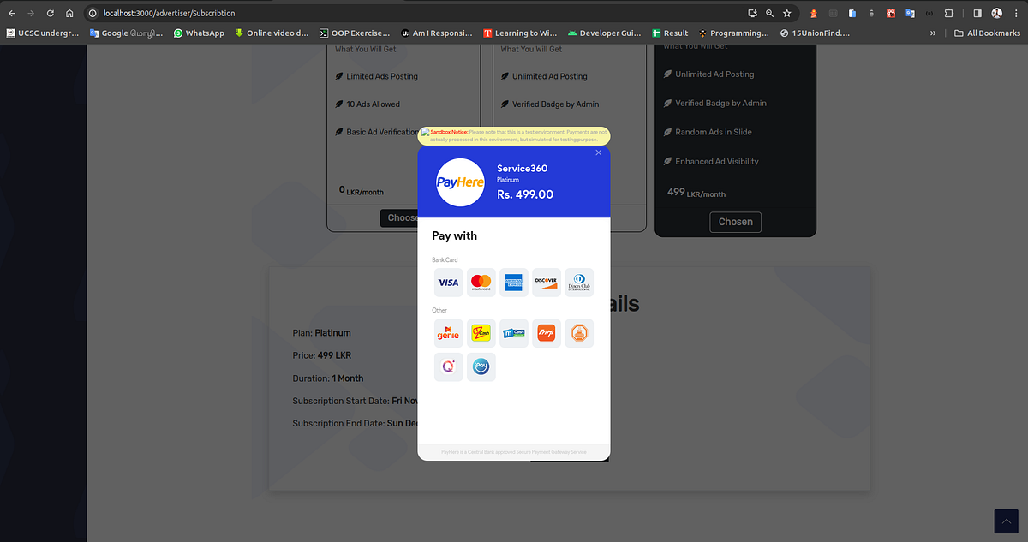
Task: Pay with iPay option
Action: coord(481,366)
